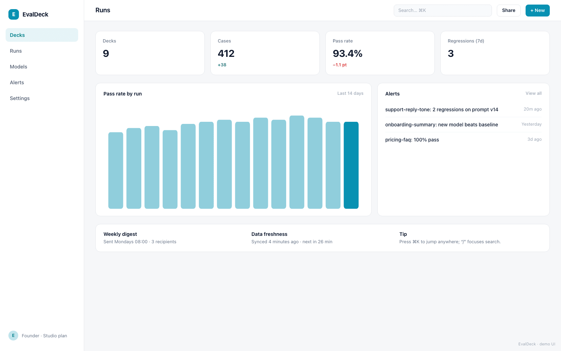Click the Founder avatar icon in sidebar
This screenshot has height=351, width=561.
pos(13,336)
